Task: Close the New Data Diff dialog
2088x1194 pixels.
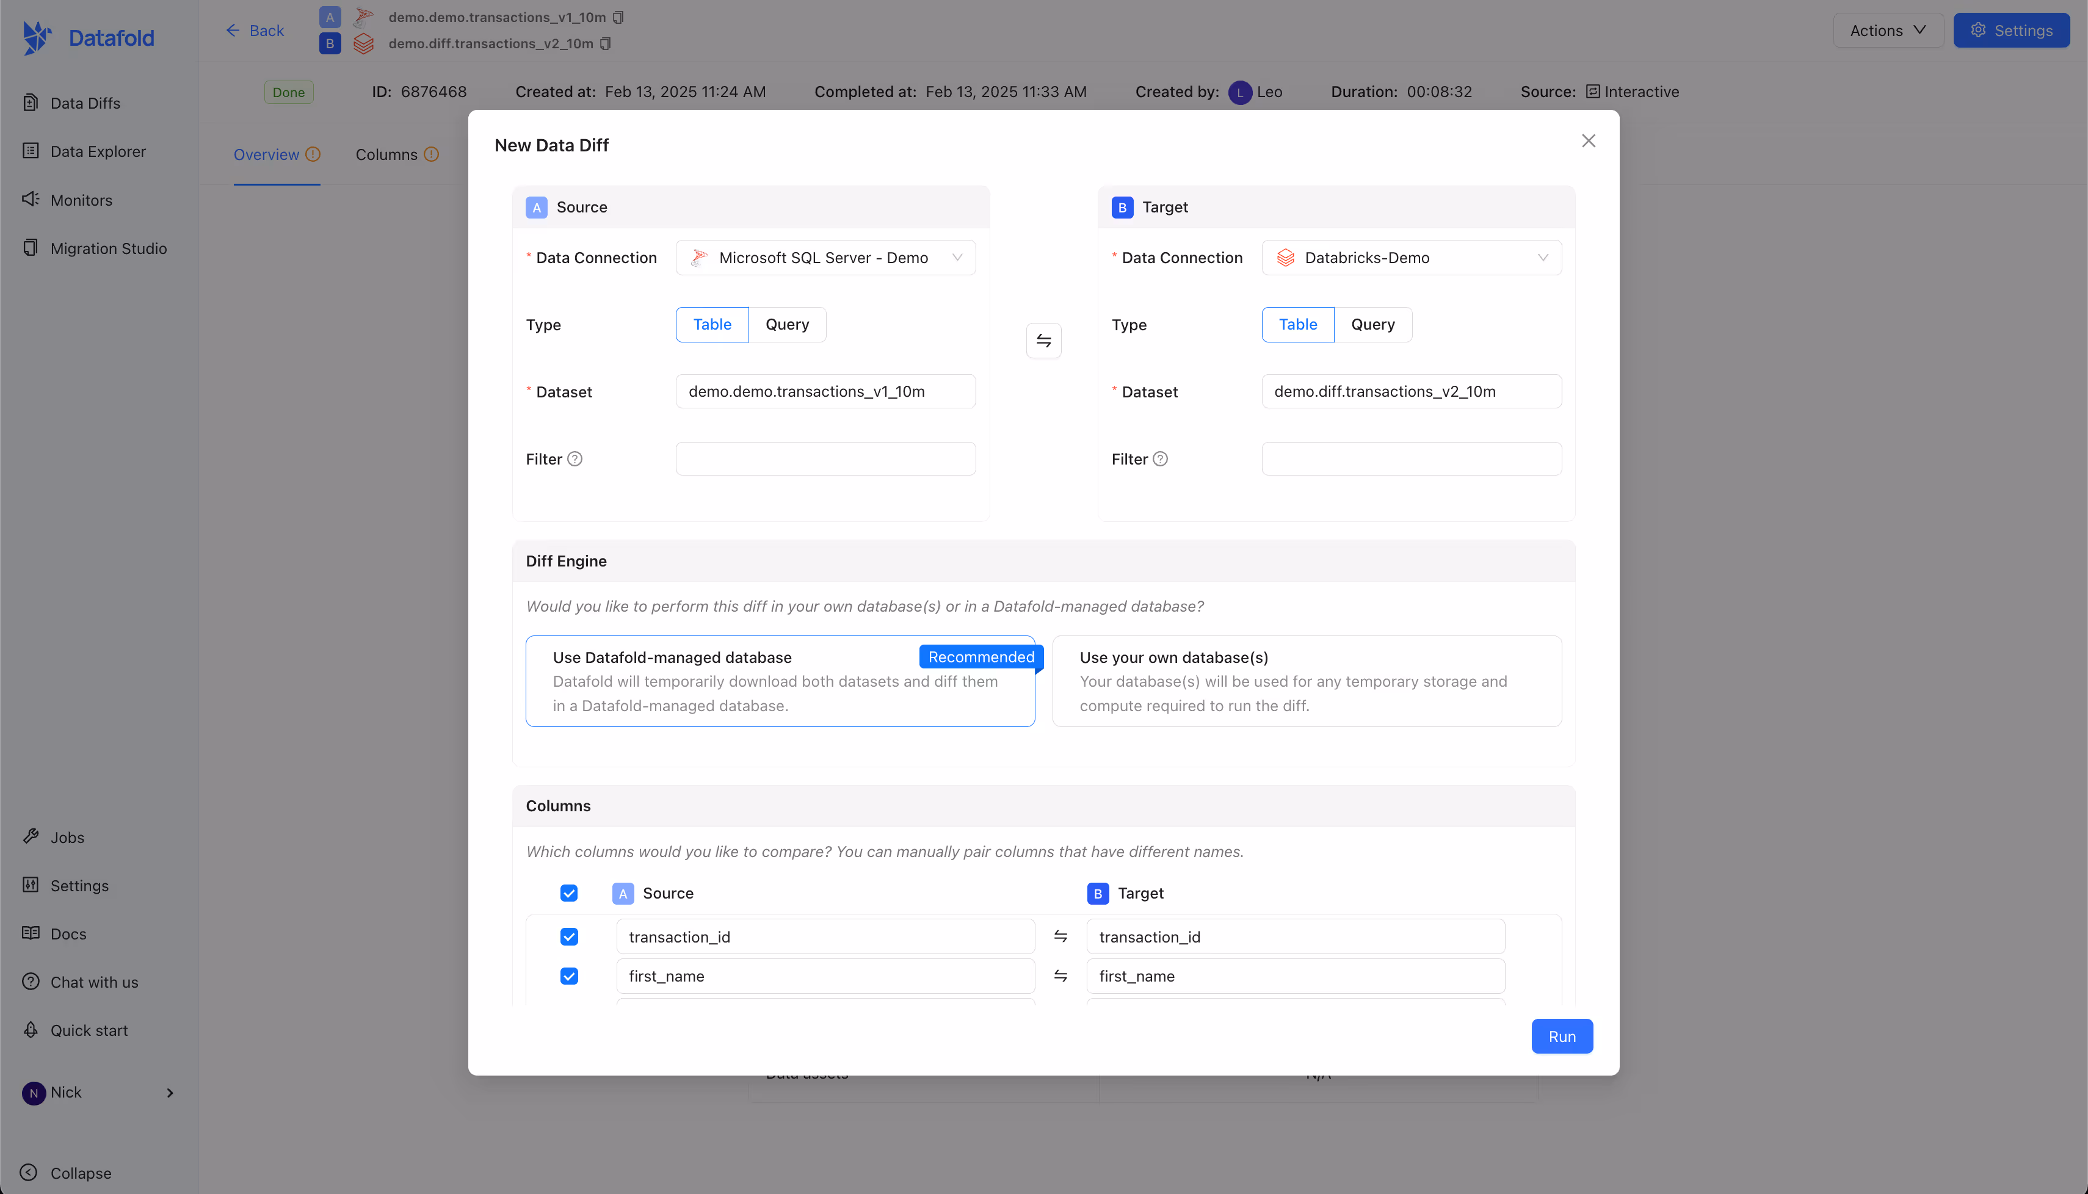Action: point(1589,141)
